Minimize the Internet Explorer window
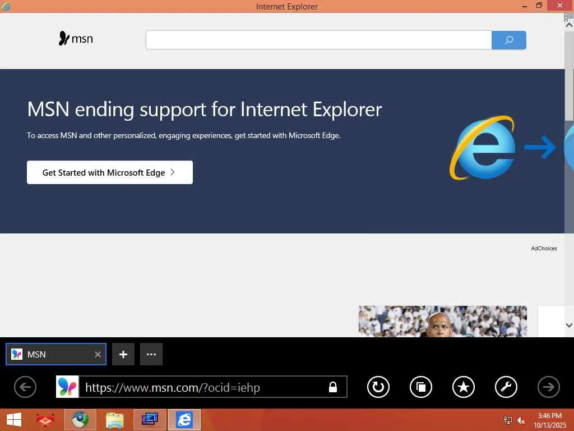Screen dimensions: 574x431 coord(525,6)
